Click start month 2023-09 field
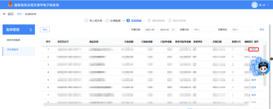Screen dimensions: 273x109 click(x=150, y=30)
